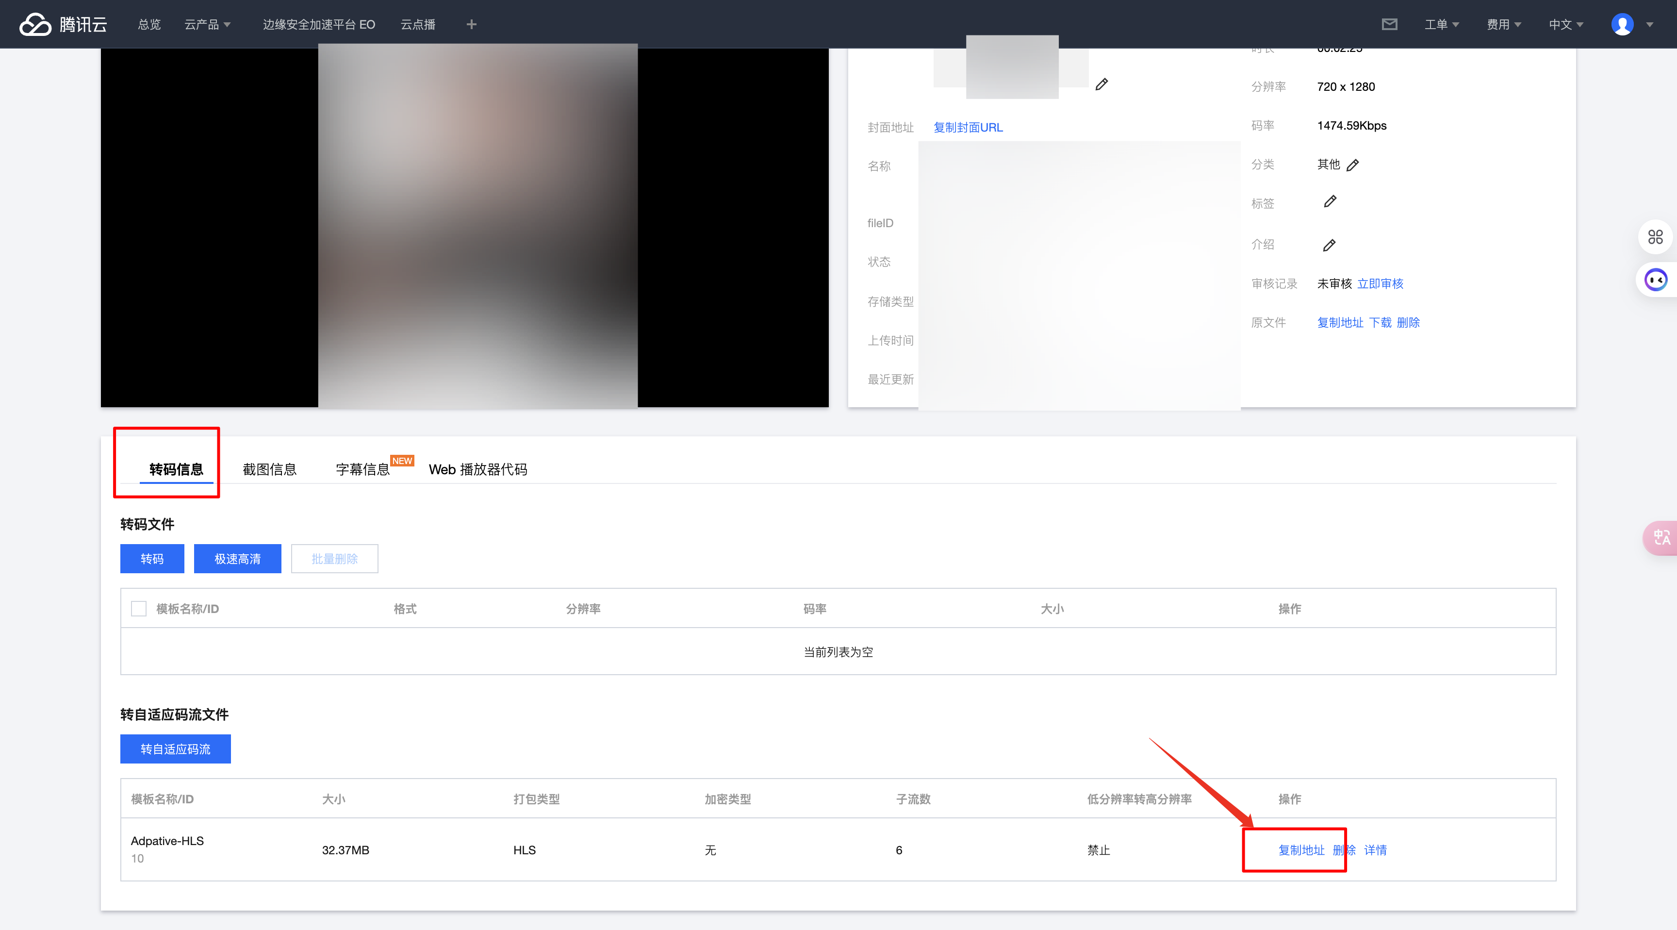This screenshot has height=930, width=1677.
Task: Edit cover image with the pencil icon
Action: (x=1102, y=84)
